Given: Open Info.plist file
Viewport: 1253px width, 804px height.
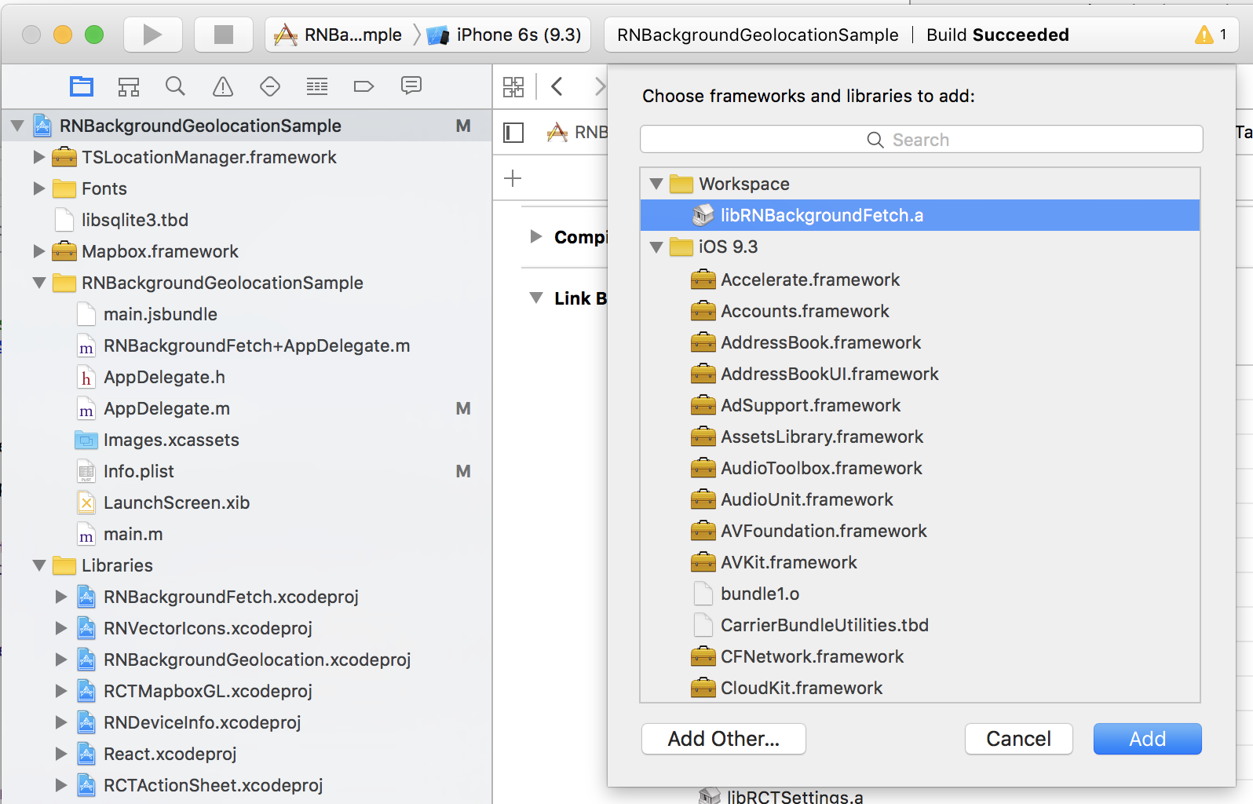Looking at the screenshot, I should (x=138, y=471).
